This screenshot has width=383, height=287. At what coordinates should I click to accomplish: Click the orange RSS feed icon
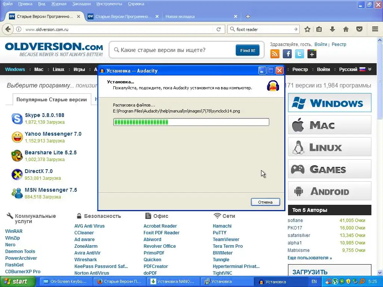tap(275, 54)
